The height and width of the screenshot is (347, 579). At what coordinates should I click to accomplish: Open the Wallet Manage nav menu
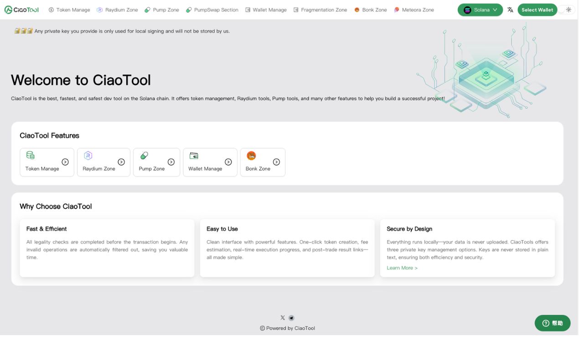(266, 10)
